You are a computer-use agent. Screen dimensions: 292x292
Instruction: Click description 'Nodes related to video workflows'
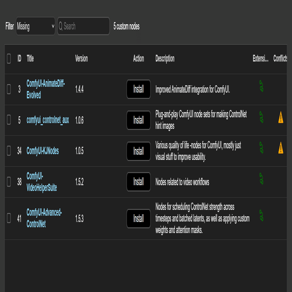coord(183,182)
